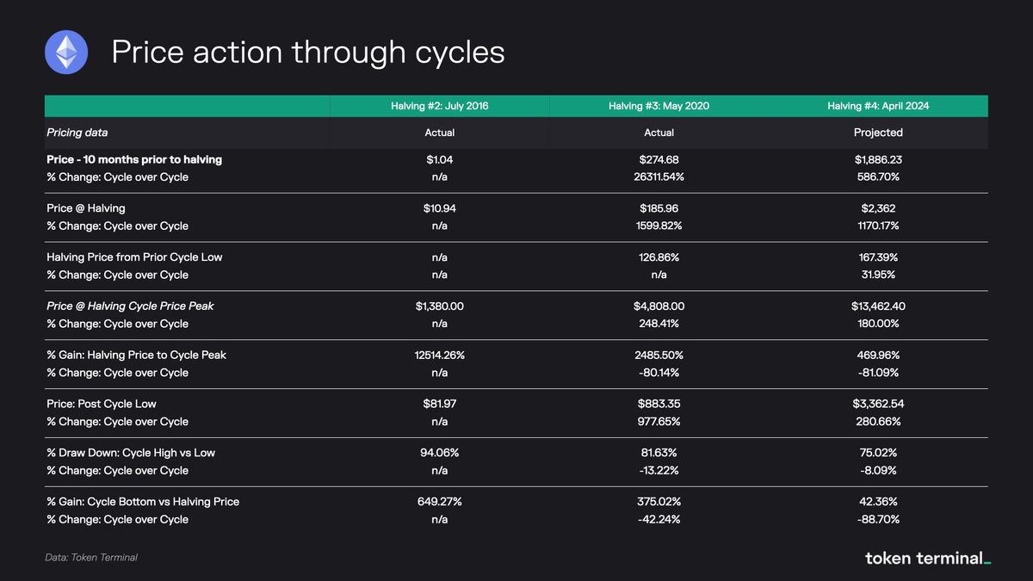Click the $2,362 halving price cell
The image size is (1033, 581).
(x=878, y=208)
